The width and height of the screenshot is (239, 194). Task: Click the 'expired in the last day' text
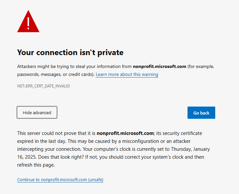pyautogui.click(x=42, y=141)
